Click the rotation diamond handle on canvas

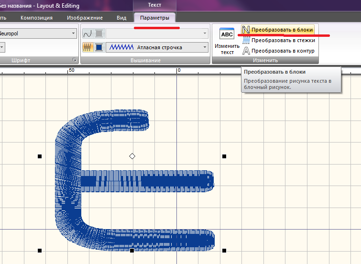tap(132, 156)
